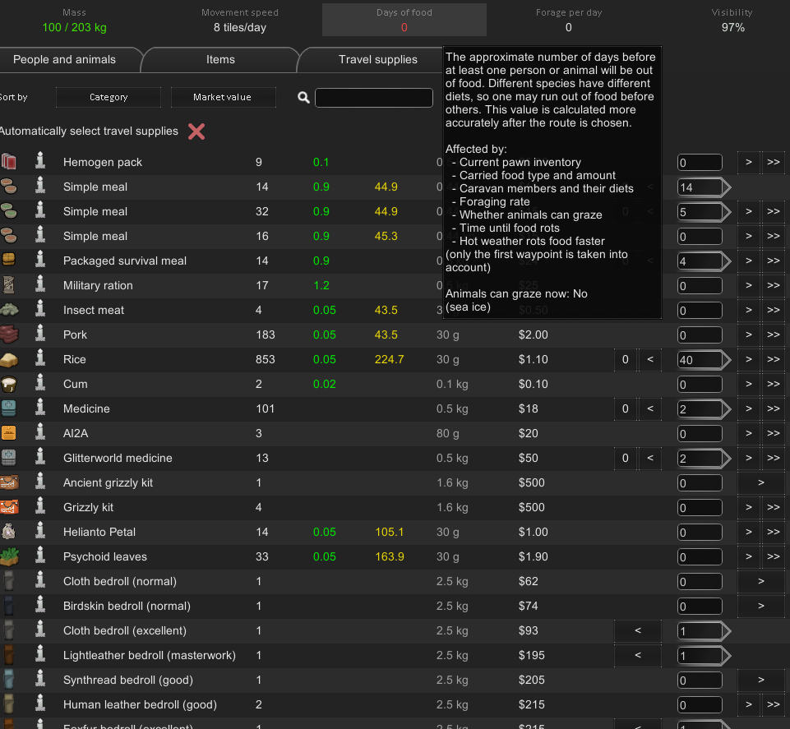Screen dimensions: 790x729
Task: Open the Category sort dropdown
Action: pos(109,97)
